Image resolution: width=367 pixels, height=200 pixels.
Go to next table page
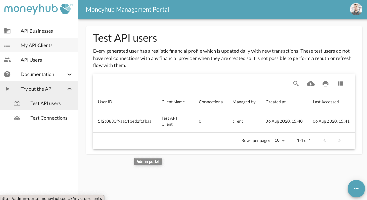(339, 140)
